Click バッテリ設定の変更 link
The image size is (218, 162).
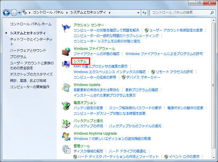click(88, 108)
